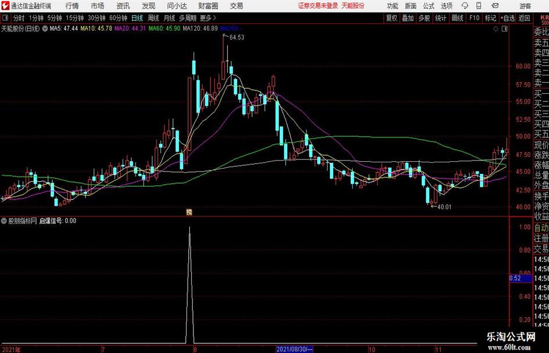Switch to 30分钟 period
The height and width of the screenshot is (353, 549).
(x=96, y=18)
